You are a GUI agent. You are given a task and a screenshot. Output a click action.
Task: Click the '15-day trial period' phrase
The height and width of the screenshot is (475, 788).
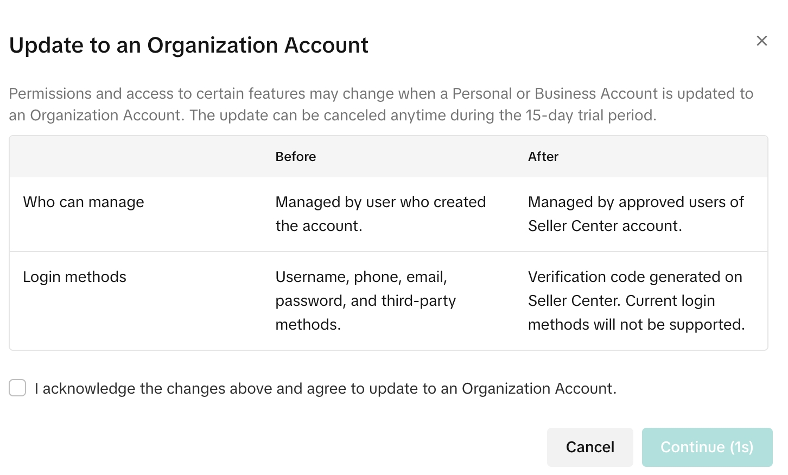point(590,115)
